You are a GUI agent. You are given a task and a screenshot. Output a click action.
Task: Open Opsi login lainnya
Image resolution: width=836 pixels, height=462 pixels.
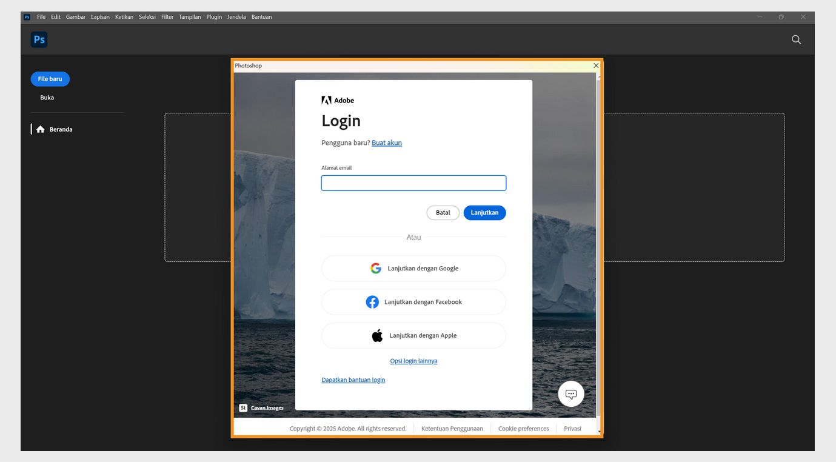(413, 360)
